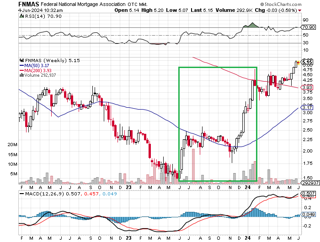Image resolution: width=320 pixels, height=242 pixels.
Task: Click the price axis label 4.75
Action: (308, 70)
